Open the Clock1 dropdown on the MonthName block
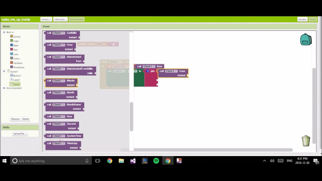The height and width of the screenshot is (181, 322). [x=59, y=105]
